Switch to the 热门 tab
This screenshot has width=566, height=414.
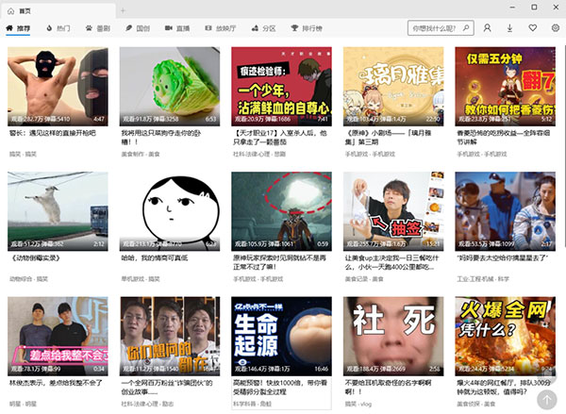(58, 29)
